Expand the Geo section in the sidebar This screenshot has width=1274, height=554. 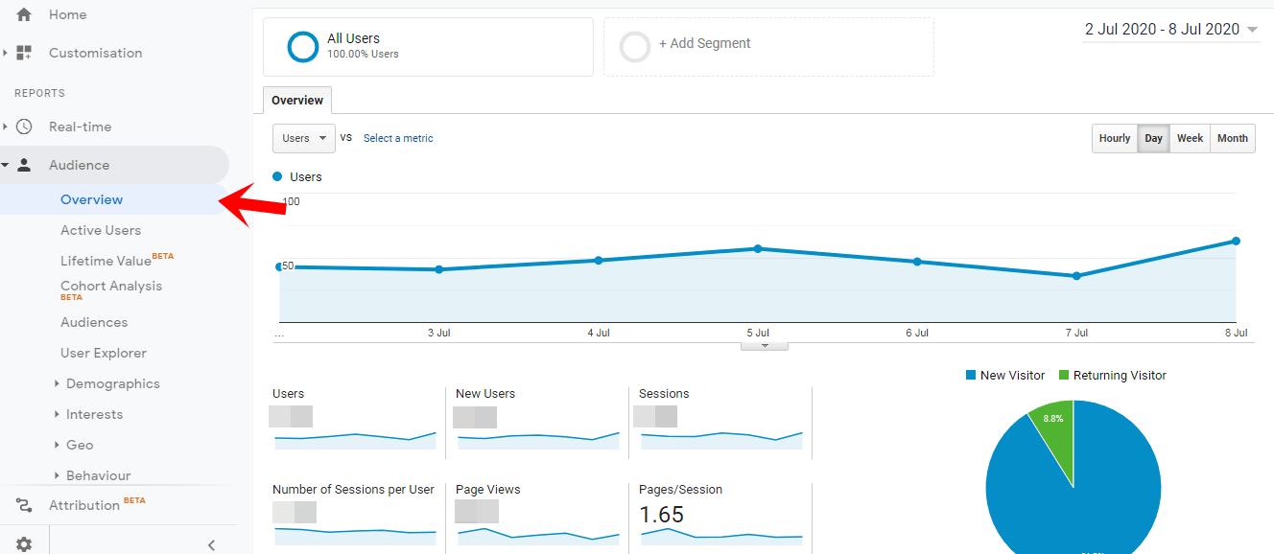pyautogui.click(x=81, y=445)
